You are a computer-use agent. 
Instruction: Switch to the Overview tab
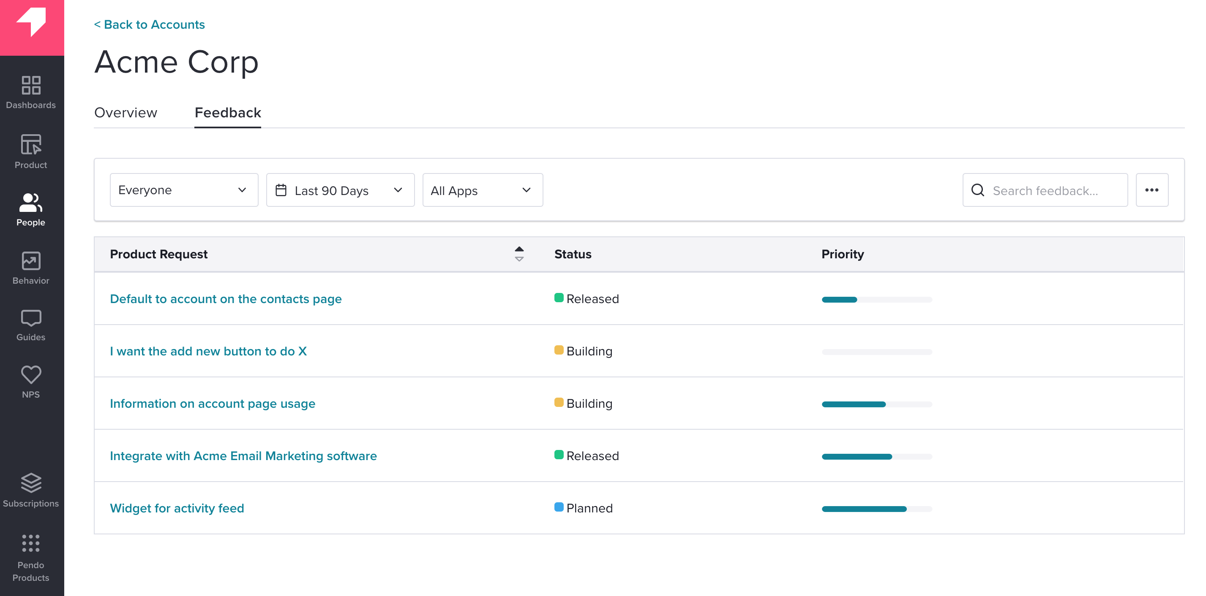point(126,113)
